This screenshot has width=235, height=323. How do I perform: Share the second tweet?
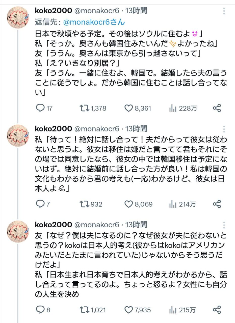click(217, 204)
